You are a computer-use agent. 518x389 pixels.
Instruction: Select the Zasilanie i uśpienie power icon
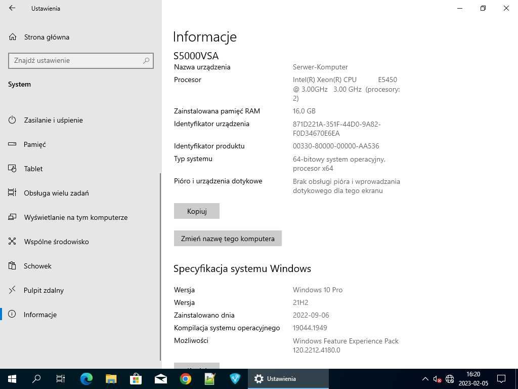pos(12,120)
